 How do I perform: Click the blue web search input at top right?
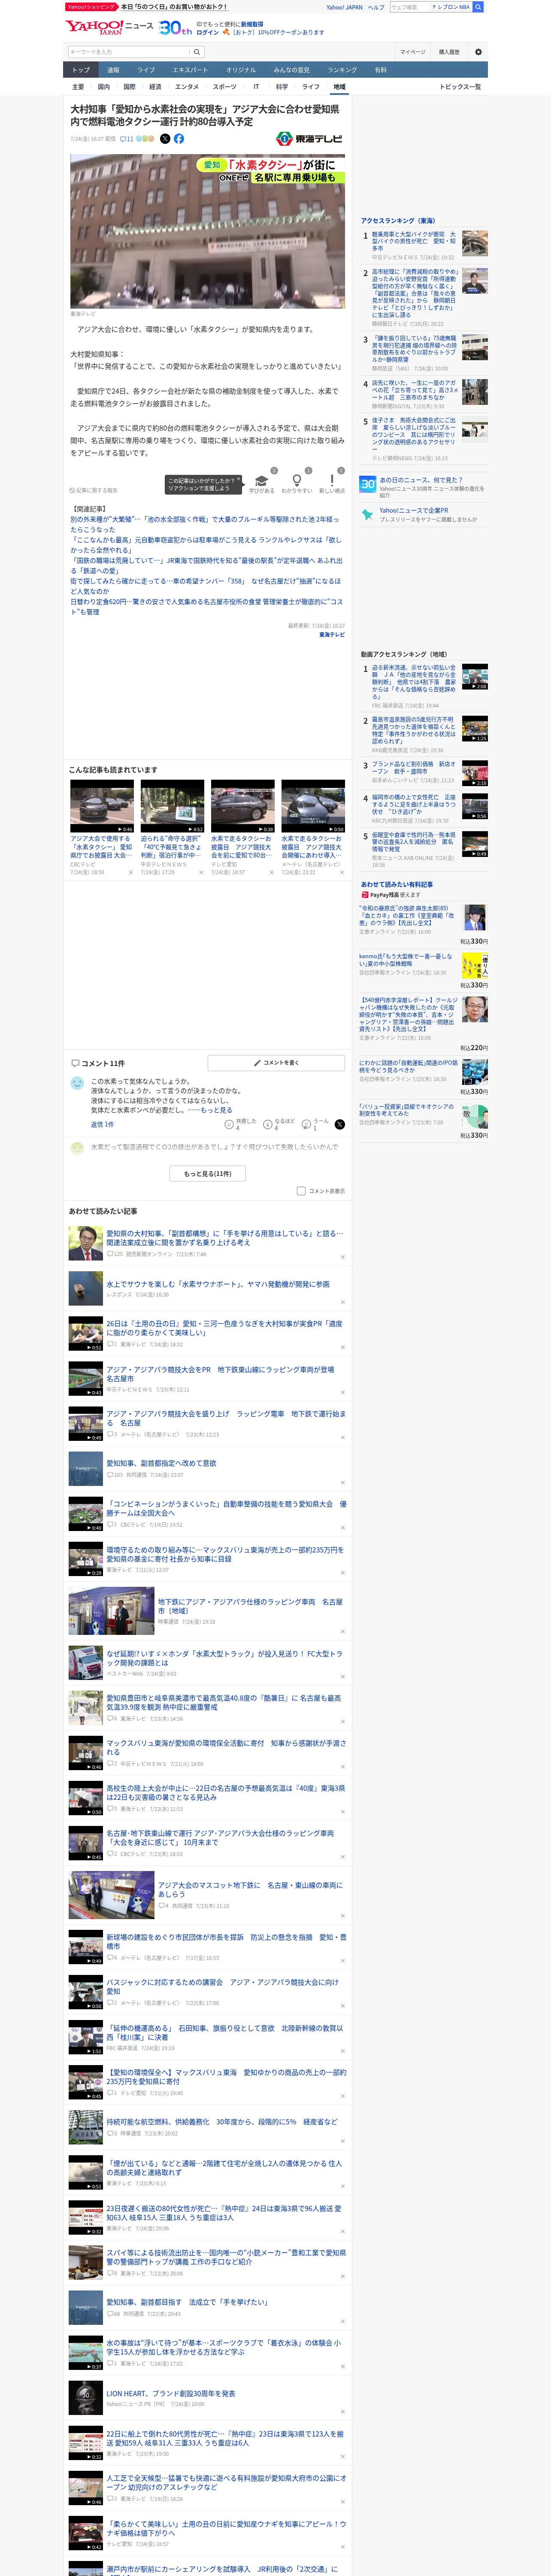[x=409, y=7]
